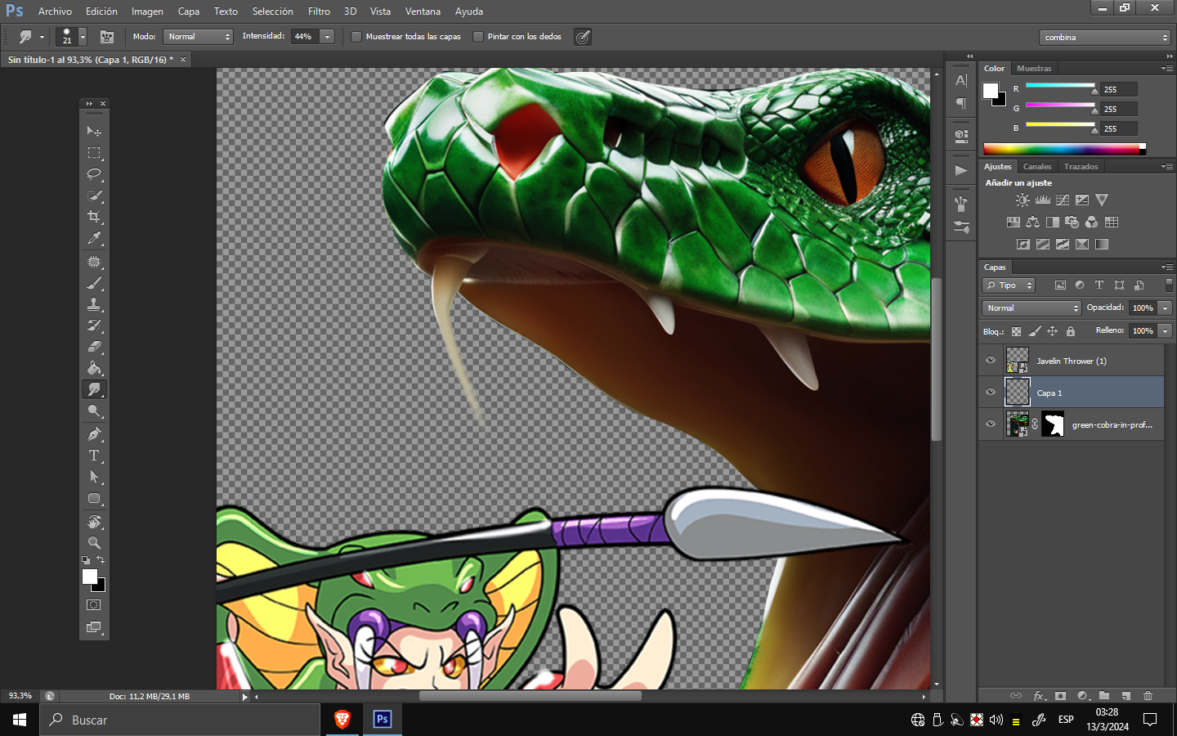Toggle lock image pixels brush icon

pos(1035,331)
